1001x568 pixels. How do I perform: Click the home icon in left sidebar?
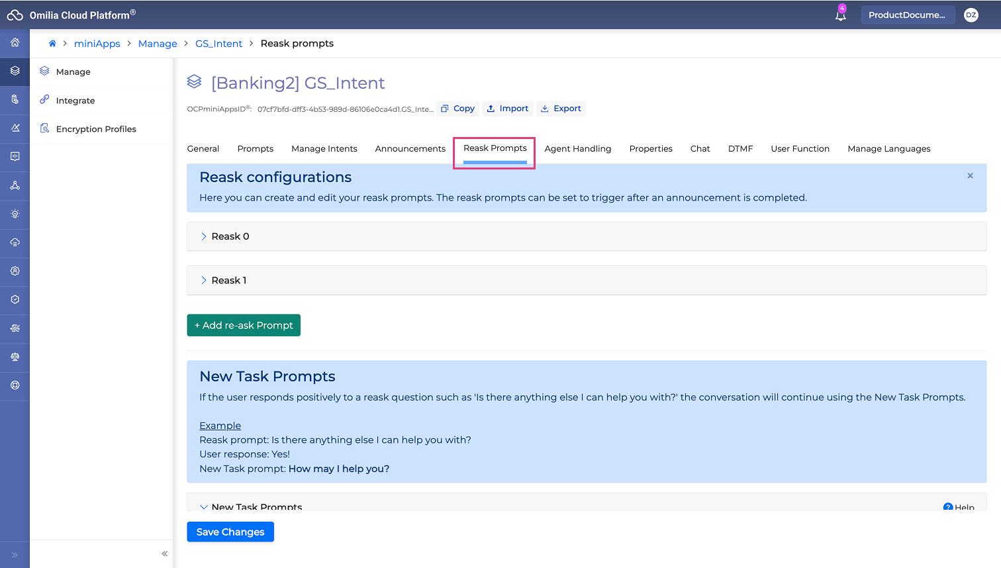[15, 43]
